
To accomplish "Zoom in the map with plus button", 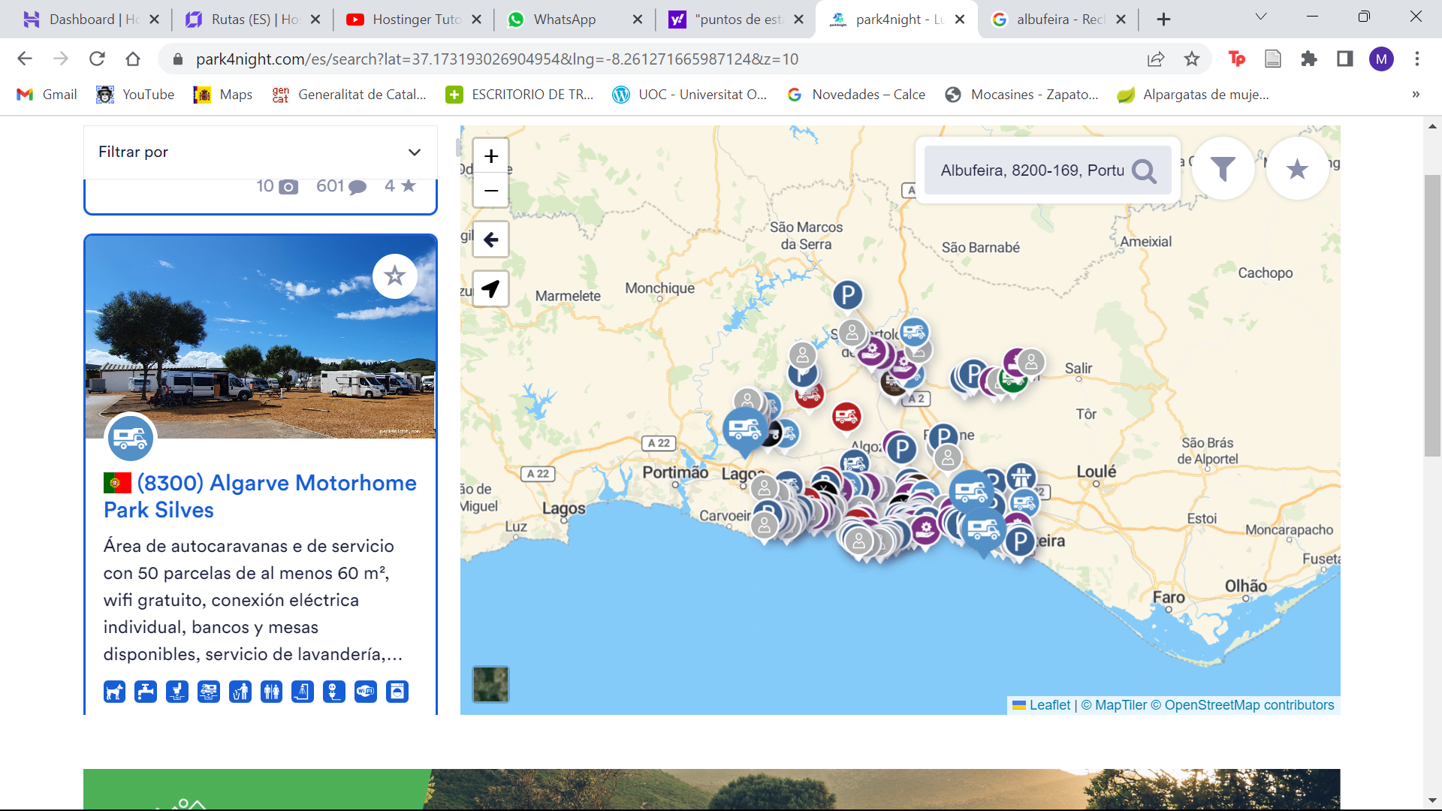I will tap(490, 156).
